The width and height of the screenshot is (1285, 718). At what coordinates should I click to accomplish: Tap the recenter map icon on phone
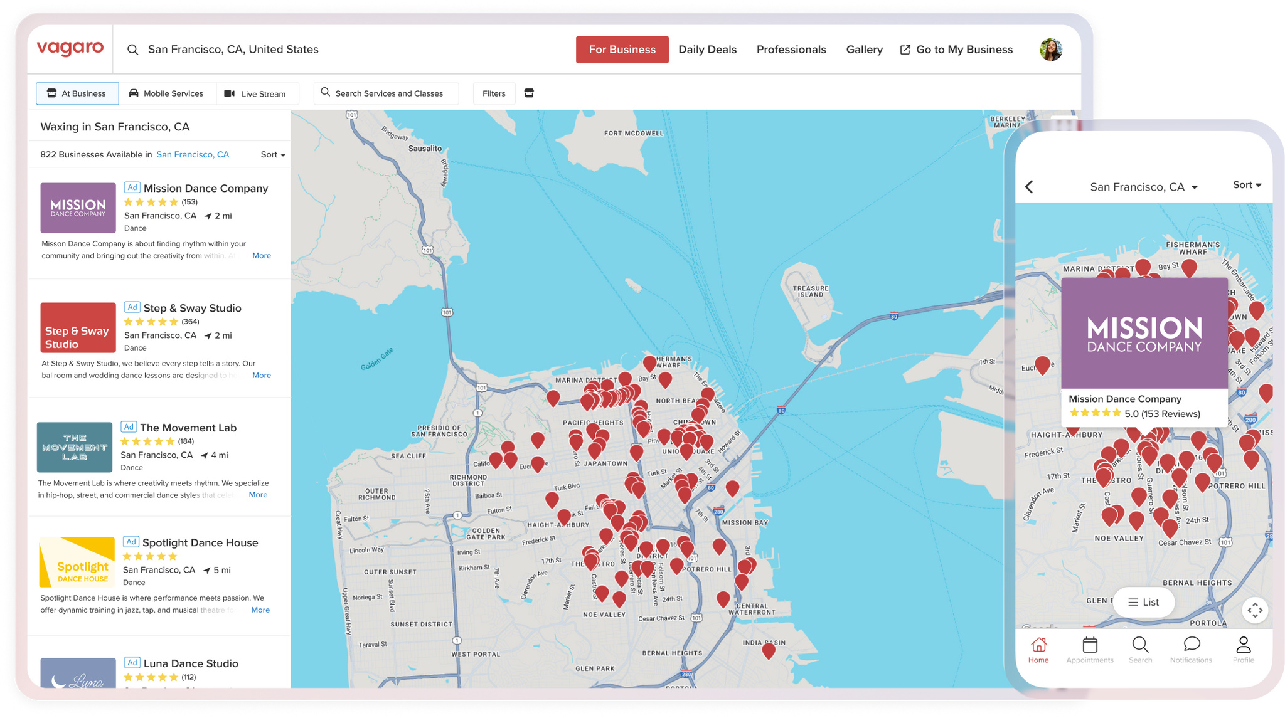coord(1255,610)
